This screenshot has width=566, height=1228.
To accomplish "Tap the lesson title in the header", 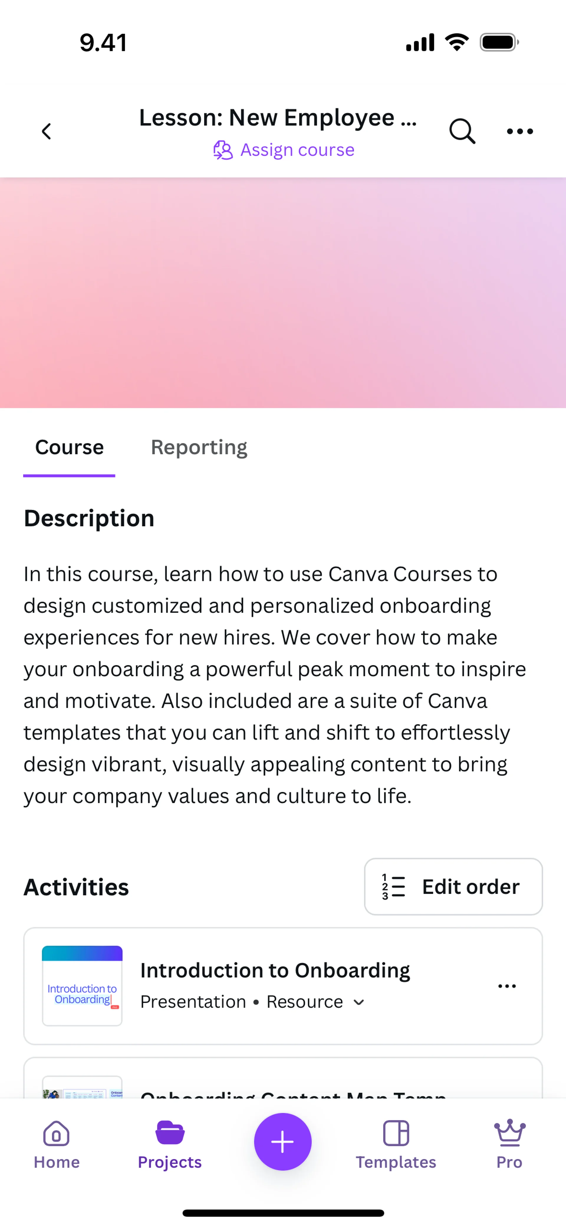I will 278,118.
